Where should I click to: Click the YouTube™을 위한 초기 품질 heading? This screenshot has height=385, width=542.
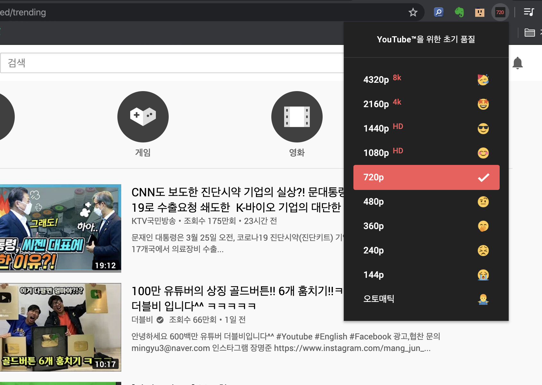point(426,39)
